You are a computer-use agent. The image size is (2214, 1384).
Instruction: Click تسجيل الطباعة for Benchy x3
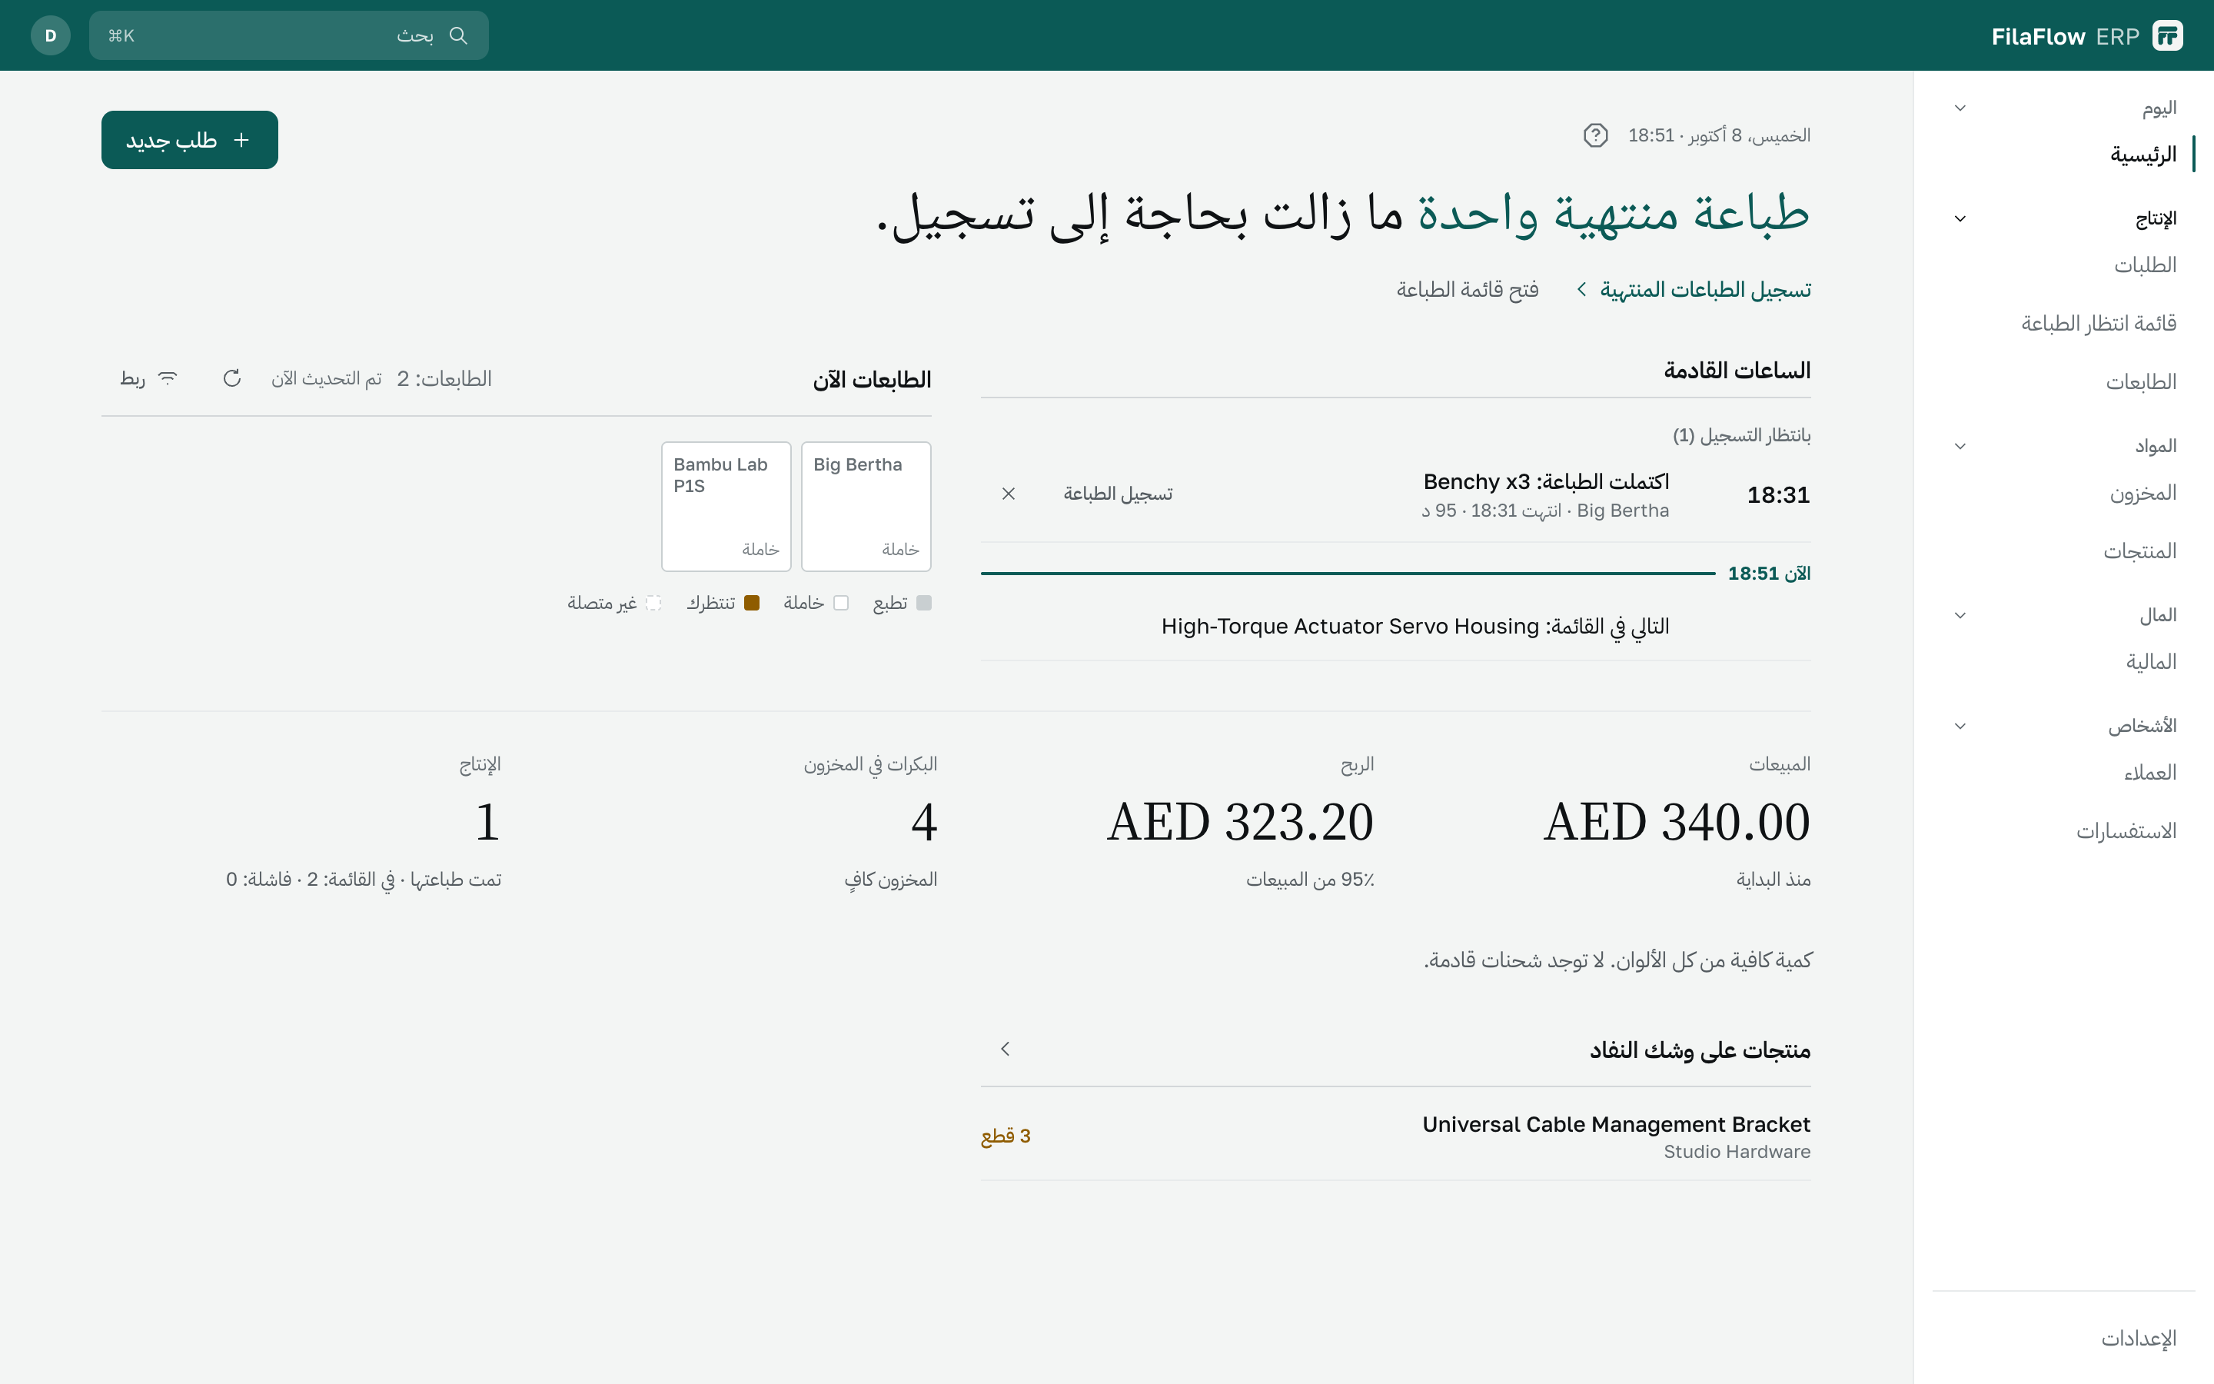click(x=1118, y=494)
